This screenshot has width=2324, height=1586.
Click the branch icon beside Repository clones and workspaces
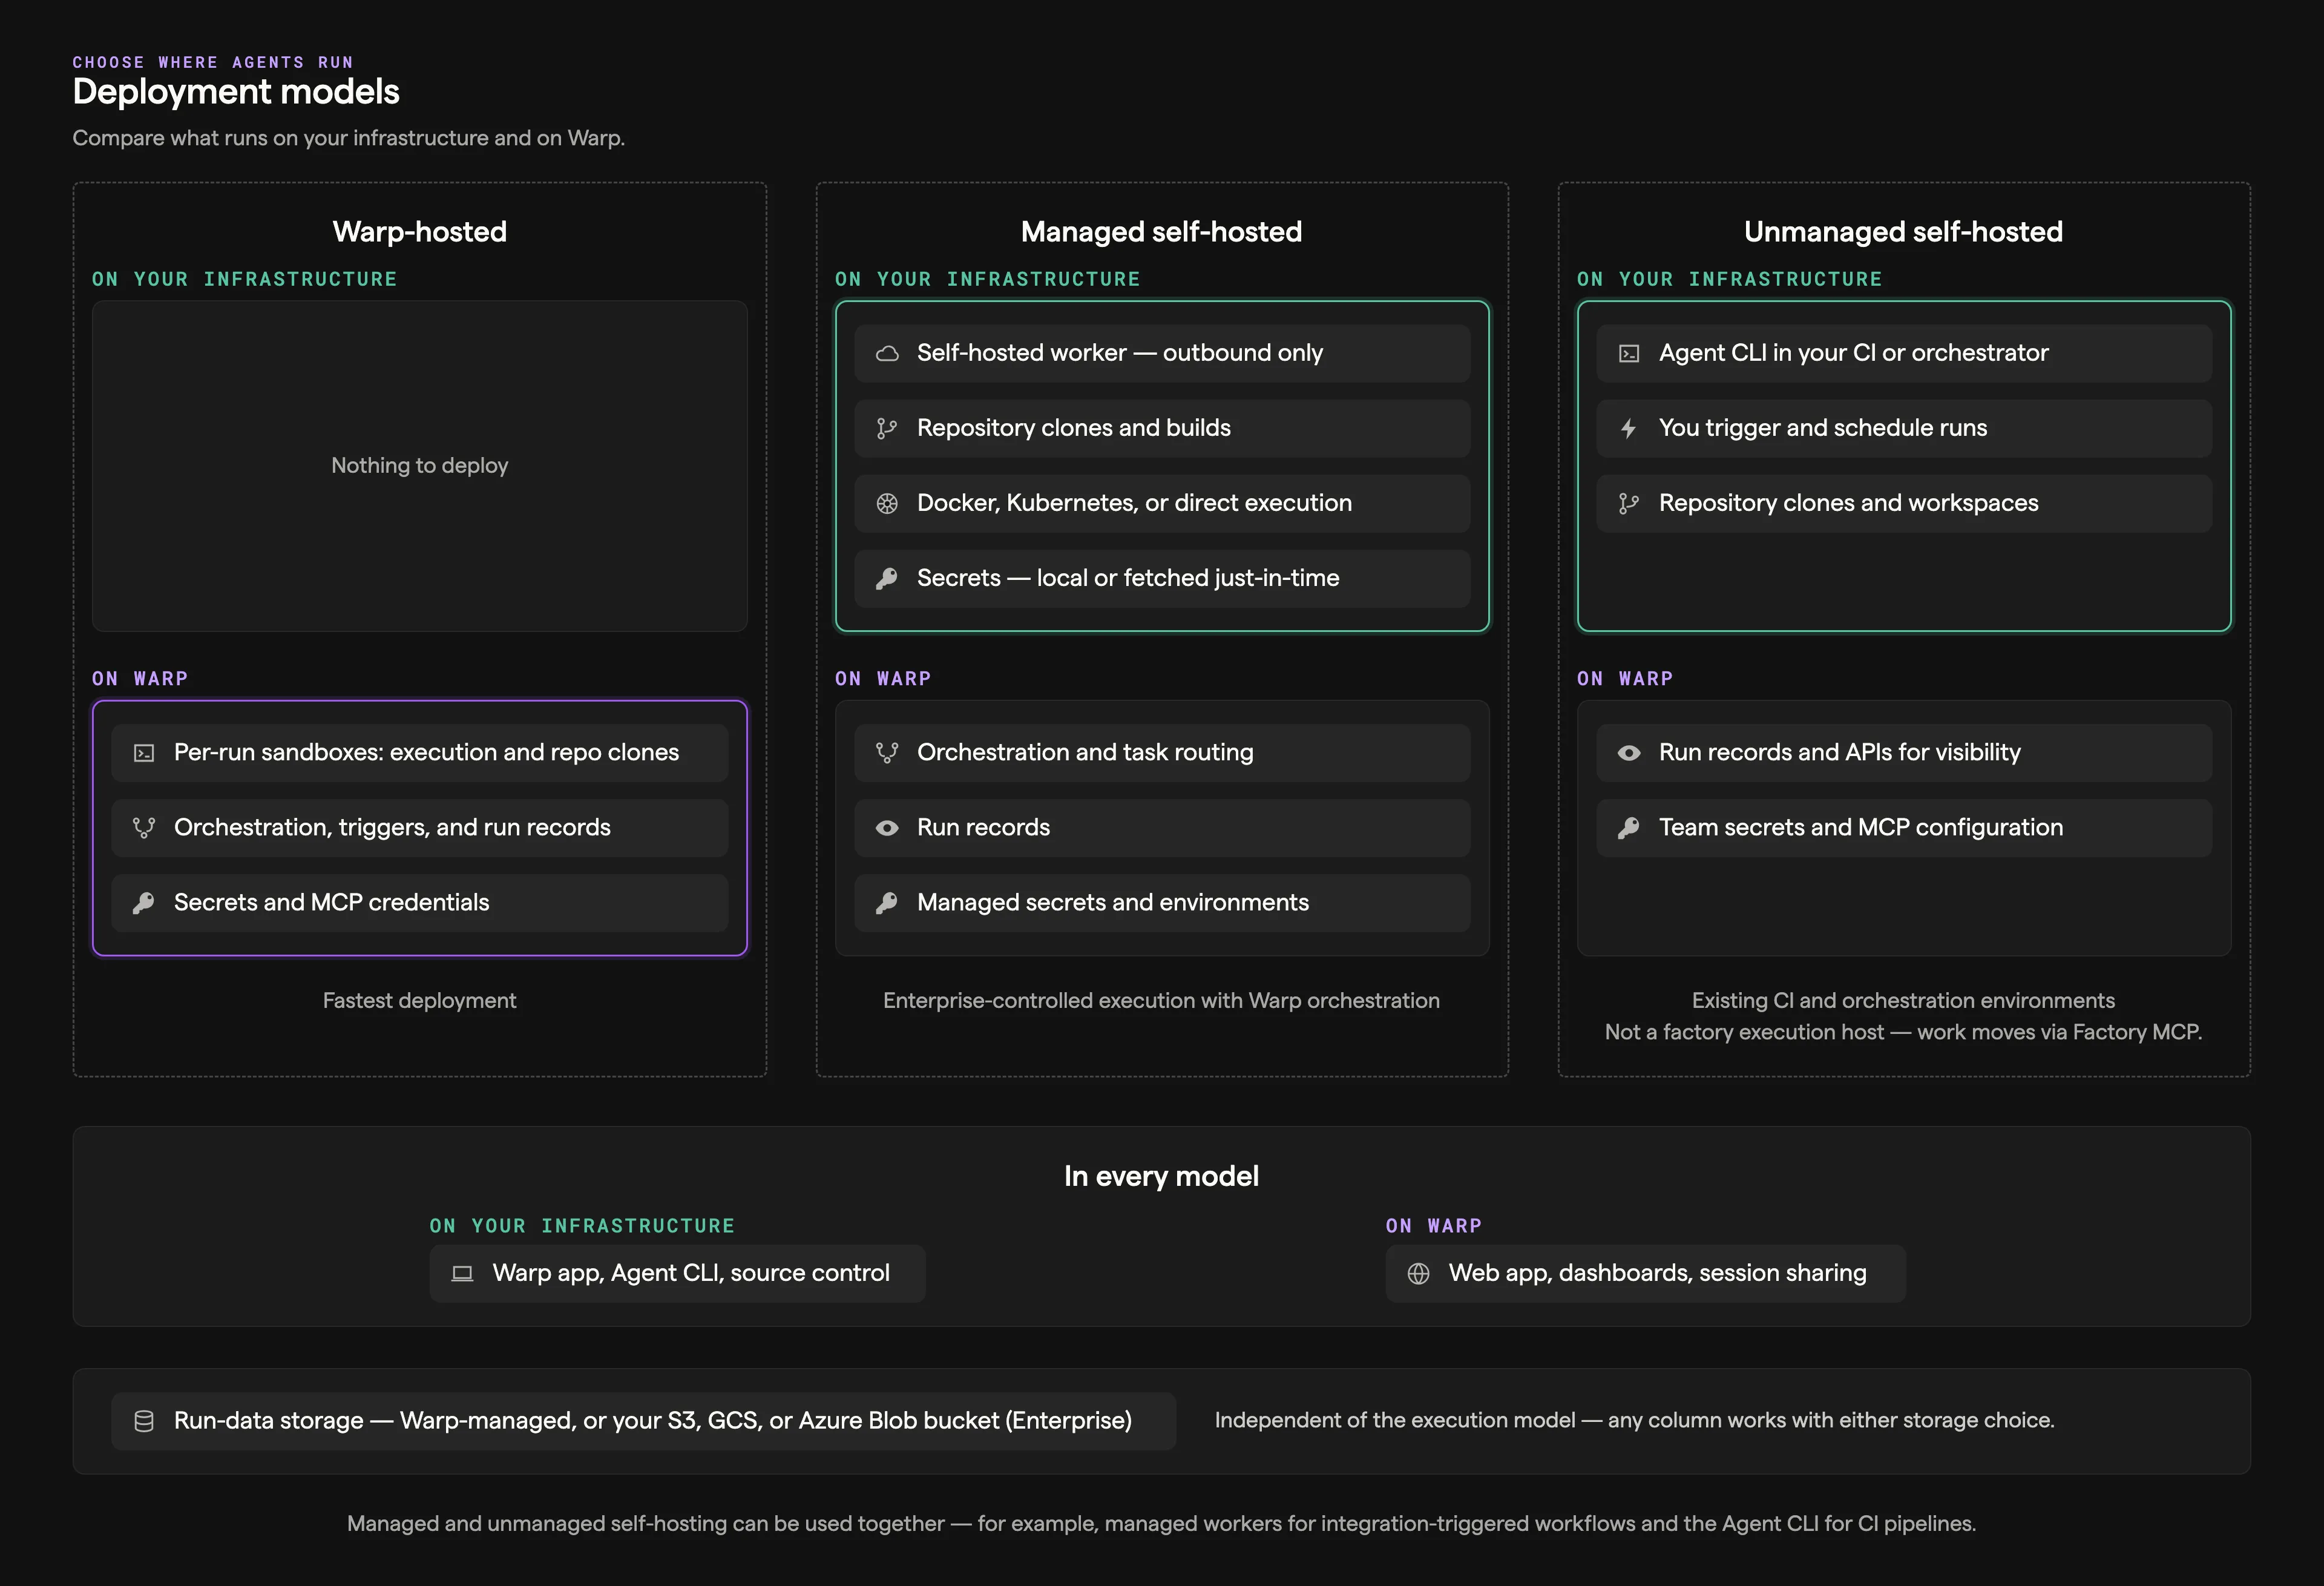click(1629, 503)
